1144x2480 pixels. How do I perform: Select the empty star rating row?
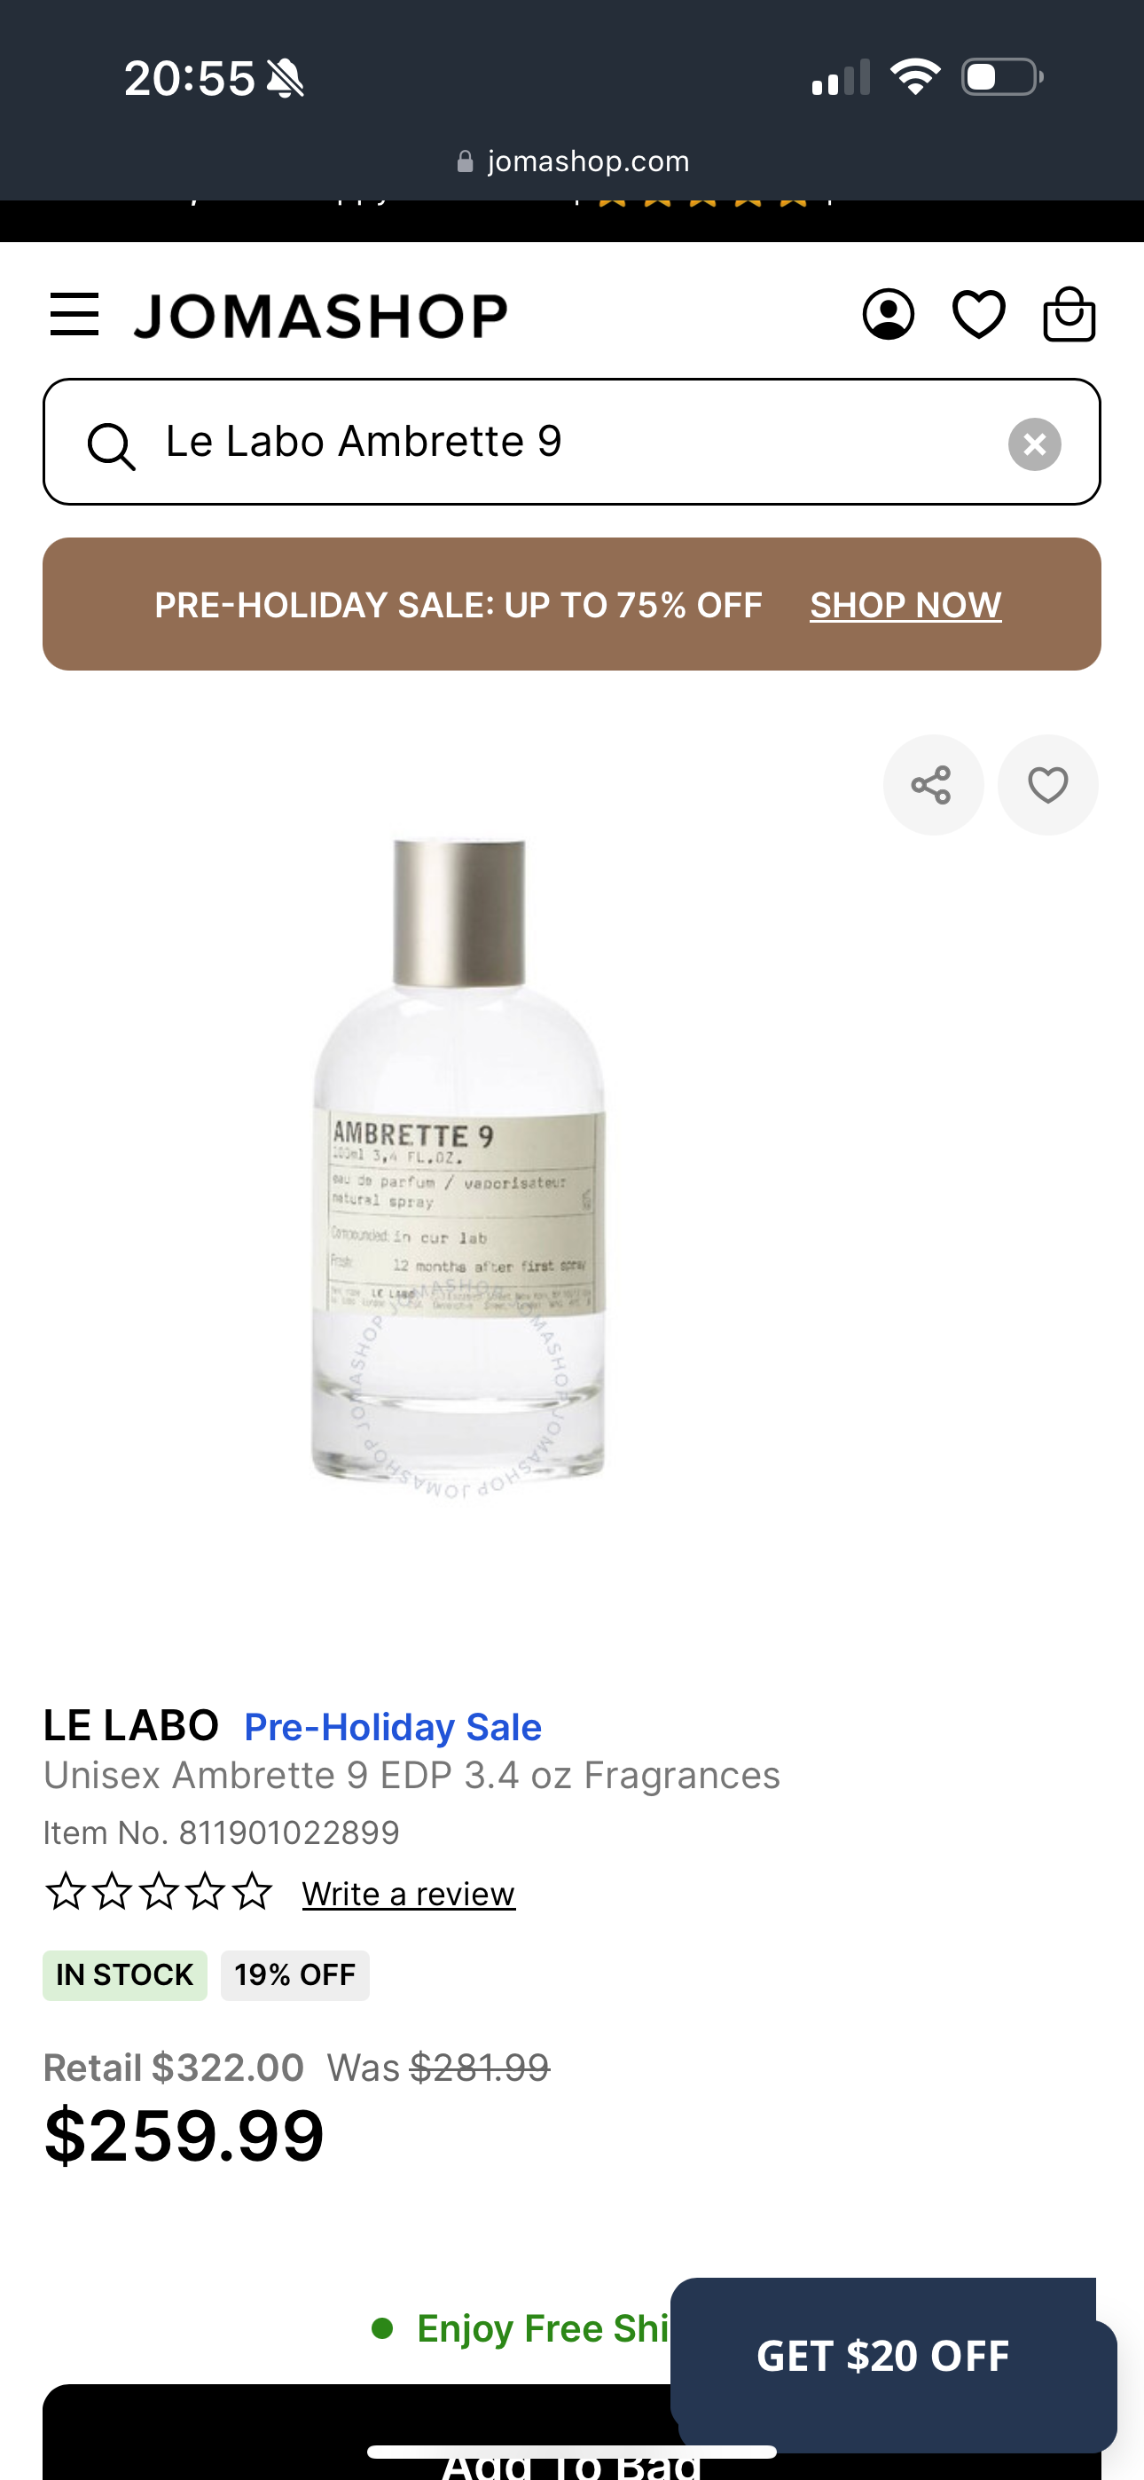click(x=159, y=1892)
